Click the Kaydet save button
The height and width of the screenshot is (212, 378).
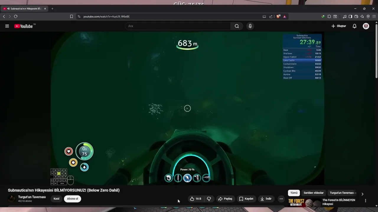click(246, 199)
